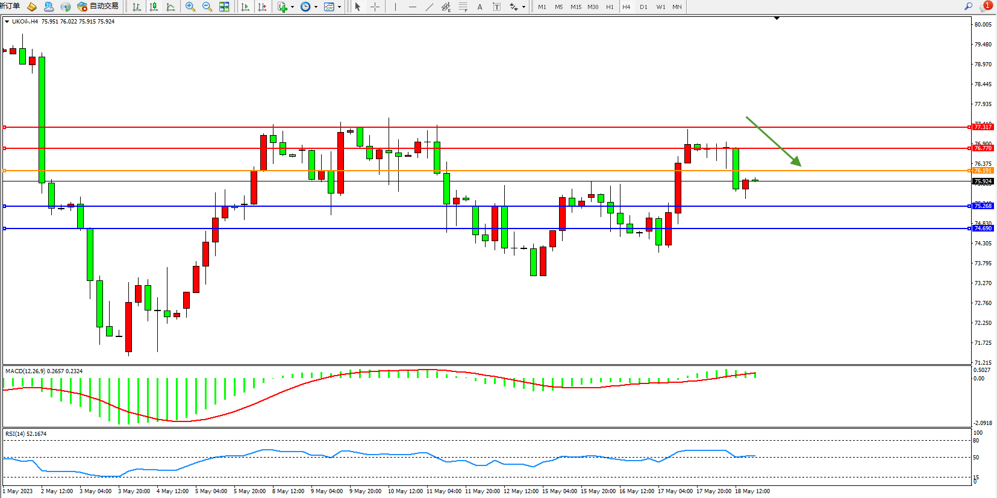The height and width of the screenshot is (498, 997).
Task: Switch to the D1 timeframe
Action: [x=643, y=7]
